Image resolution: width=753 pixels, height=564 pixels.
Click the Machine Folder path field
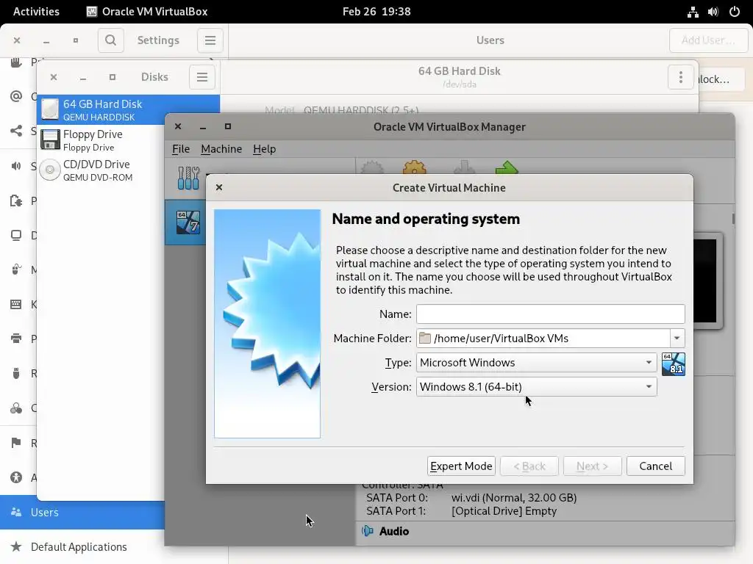point(543,338)
